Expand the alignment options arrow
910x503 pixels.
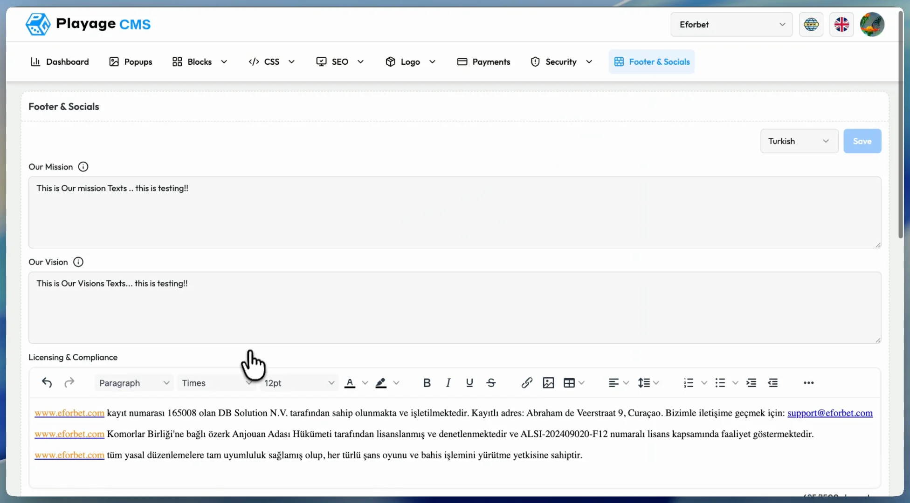point(626,383)
